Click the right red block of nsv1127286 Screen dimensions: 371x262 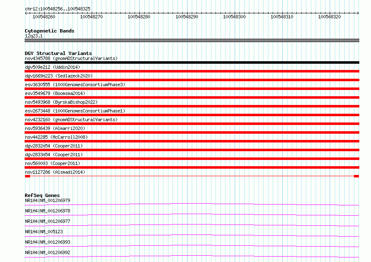pyautogui.click(x=356, y=176)
